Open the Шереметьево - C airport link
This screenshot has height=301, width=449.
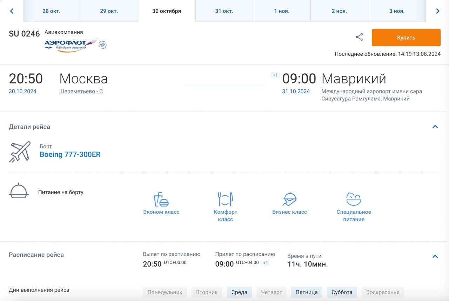(x=81, y=92)
